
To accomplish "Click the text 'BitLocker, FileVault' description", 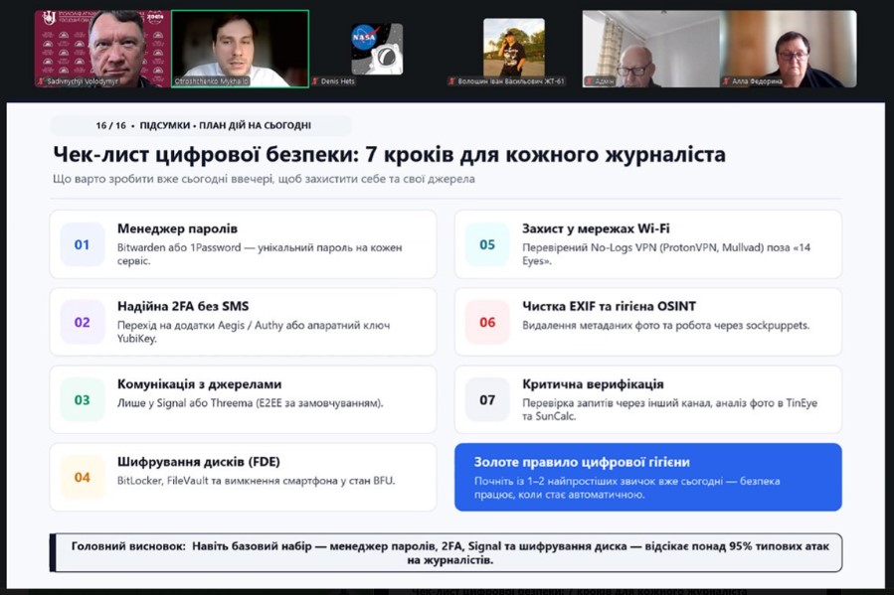I will [256, 481].
